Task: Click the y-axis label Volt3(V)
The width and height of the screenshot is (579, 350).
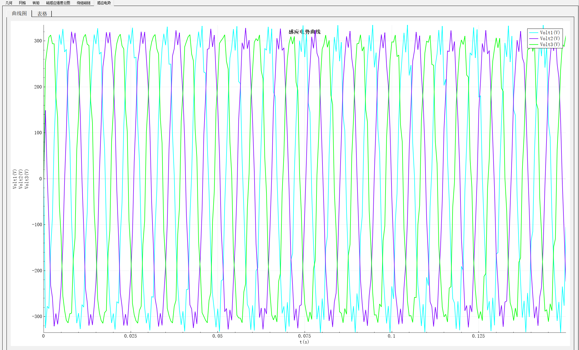Action: pyautogui.click(x=27, y=179)
